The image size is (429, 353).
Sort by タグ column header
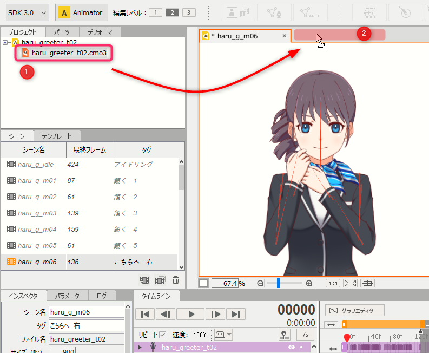(147, 149)
